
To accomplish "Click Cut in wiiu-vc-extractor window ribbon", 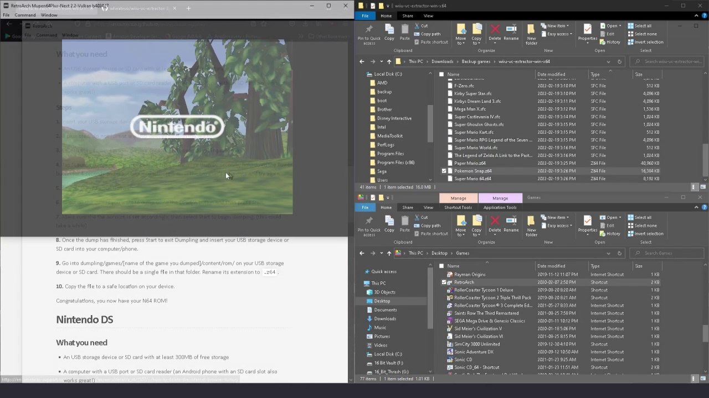I will pos(421,26).
